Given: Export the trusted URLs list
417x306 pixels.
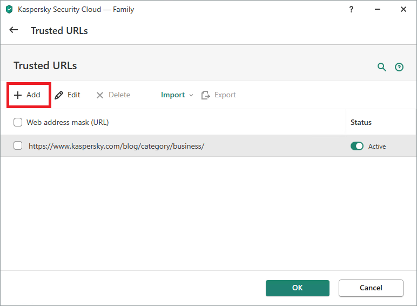Looking at the screenshot, I should tap(219, 95).
